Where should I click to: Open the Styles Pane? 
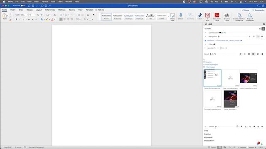172,17
